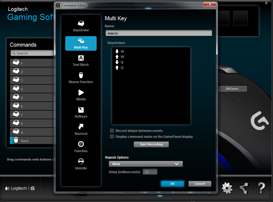Open the Repeat Options dropdown
Image resolution: width=273 pixels, height=202 pixels.
[x=145, y=164]
